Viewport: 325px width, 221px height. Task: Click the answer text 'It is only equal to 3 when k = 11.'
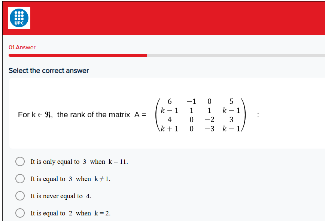79,162
